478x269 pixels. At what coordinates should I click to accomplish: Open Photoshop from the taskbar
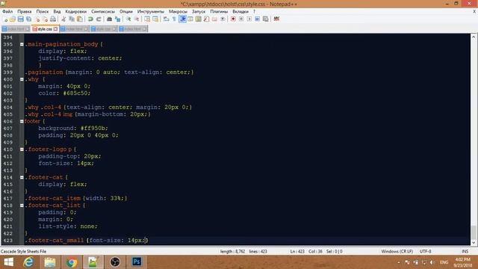pos(137,262)
